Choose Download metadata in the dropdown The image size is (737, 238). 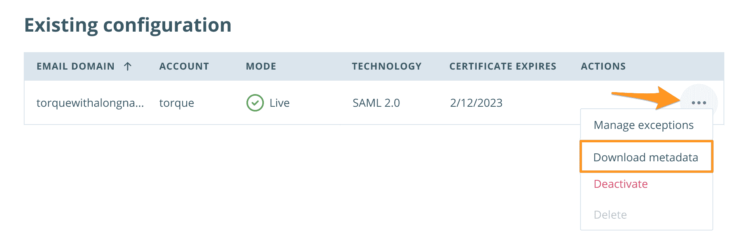(645, 157)
